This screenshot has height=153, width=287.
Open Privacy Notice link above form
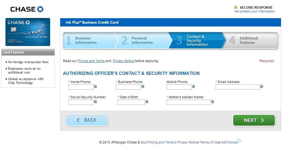(123, 61)
